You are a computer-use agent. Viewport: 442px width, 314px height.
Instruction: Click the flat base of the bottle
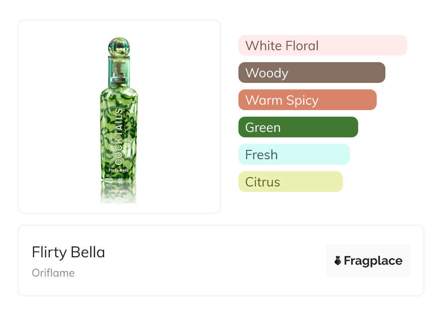[x=119, y=178]
